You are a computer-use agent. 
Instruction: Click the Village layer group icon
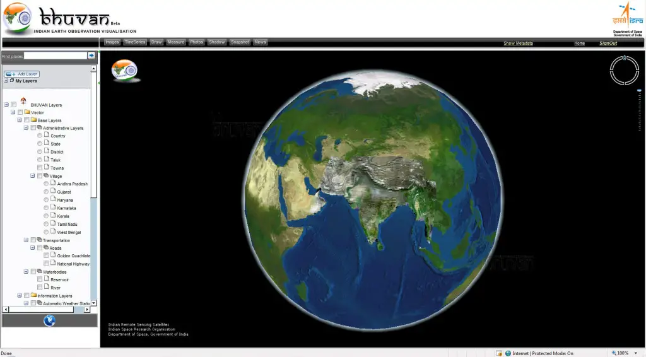tap(46, 175)
